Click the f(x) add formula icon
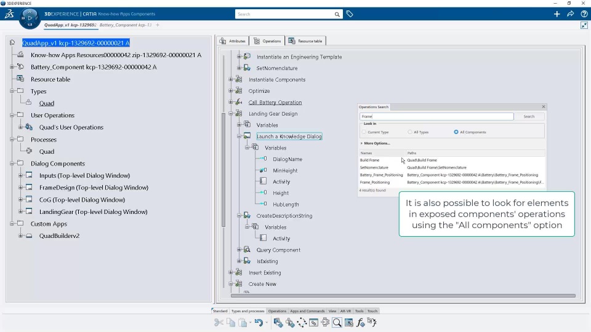Image resolution: width=591 pixels, height=332 pixels. [361, 323]
